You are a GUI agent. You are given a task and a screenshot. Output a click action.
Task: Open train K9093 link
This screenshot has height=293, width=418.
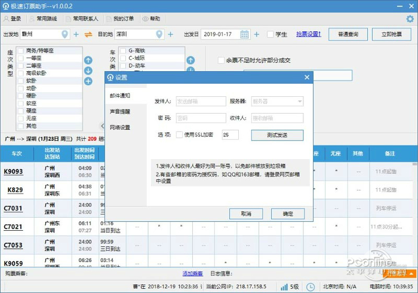click(x=13, y=172)
